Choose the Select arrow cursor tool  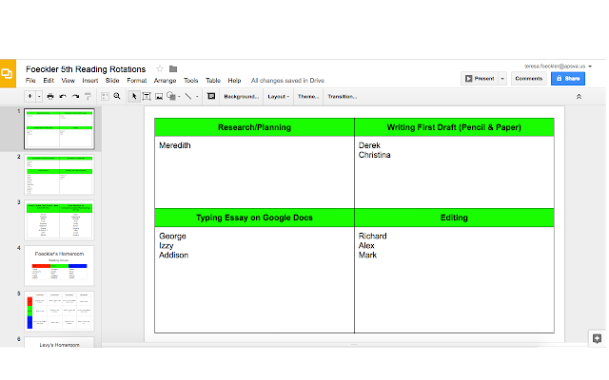(x=134, y=96)
